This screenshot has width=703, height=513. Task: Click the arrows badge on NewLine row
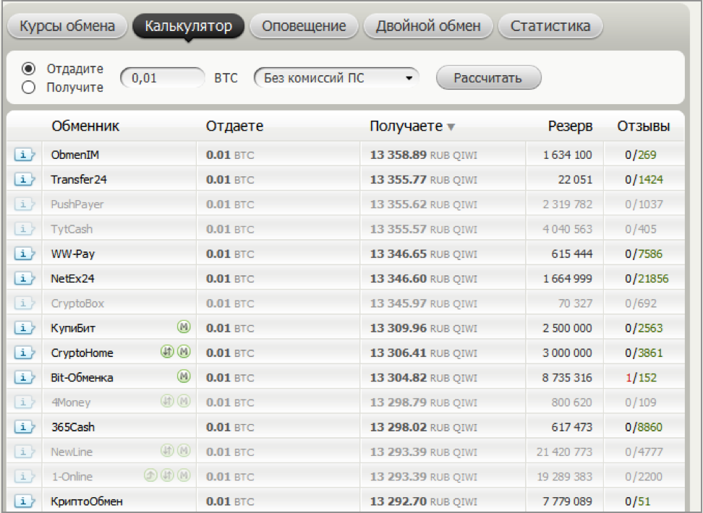coord(167,451)
